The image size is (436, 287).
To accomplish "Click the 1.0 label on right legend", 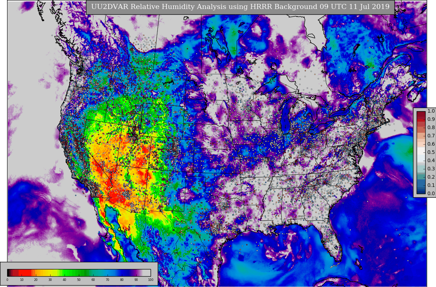I will point(431,111).
